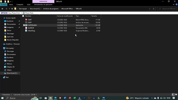This screenshot has width=178, height=100.
Task: Open Brave browser from the taskbar
Action: [x=60, y=98]
